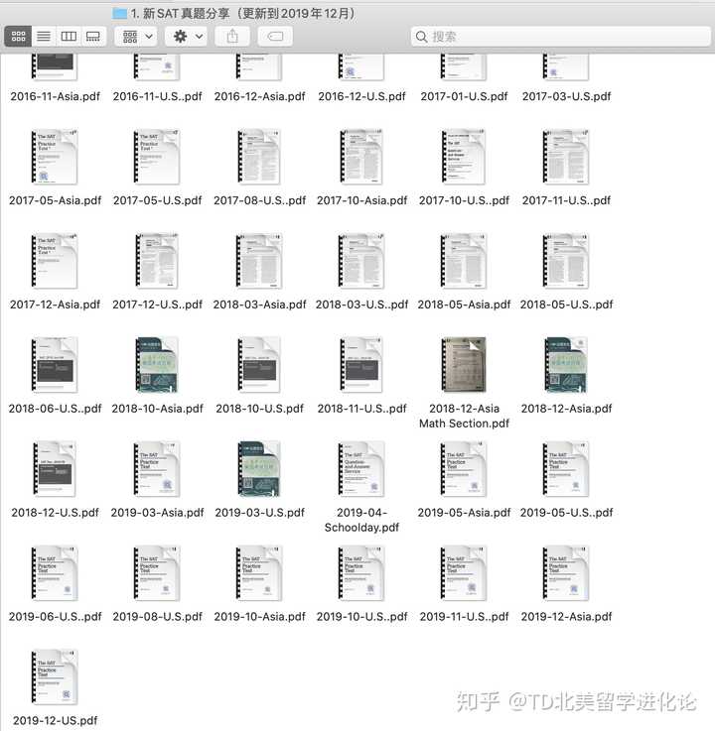Select 2018-10-U.S.pdf file icon
The width and height of the screenshot is (715, 731).
[x=259, y=365]
